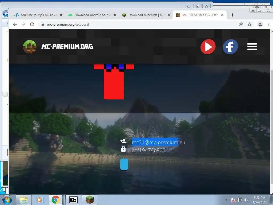This screenshot has height=205, width=273.
Task: Click the account email mc31@mc-premium.eu
Action: pos(158,143)
